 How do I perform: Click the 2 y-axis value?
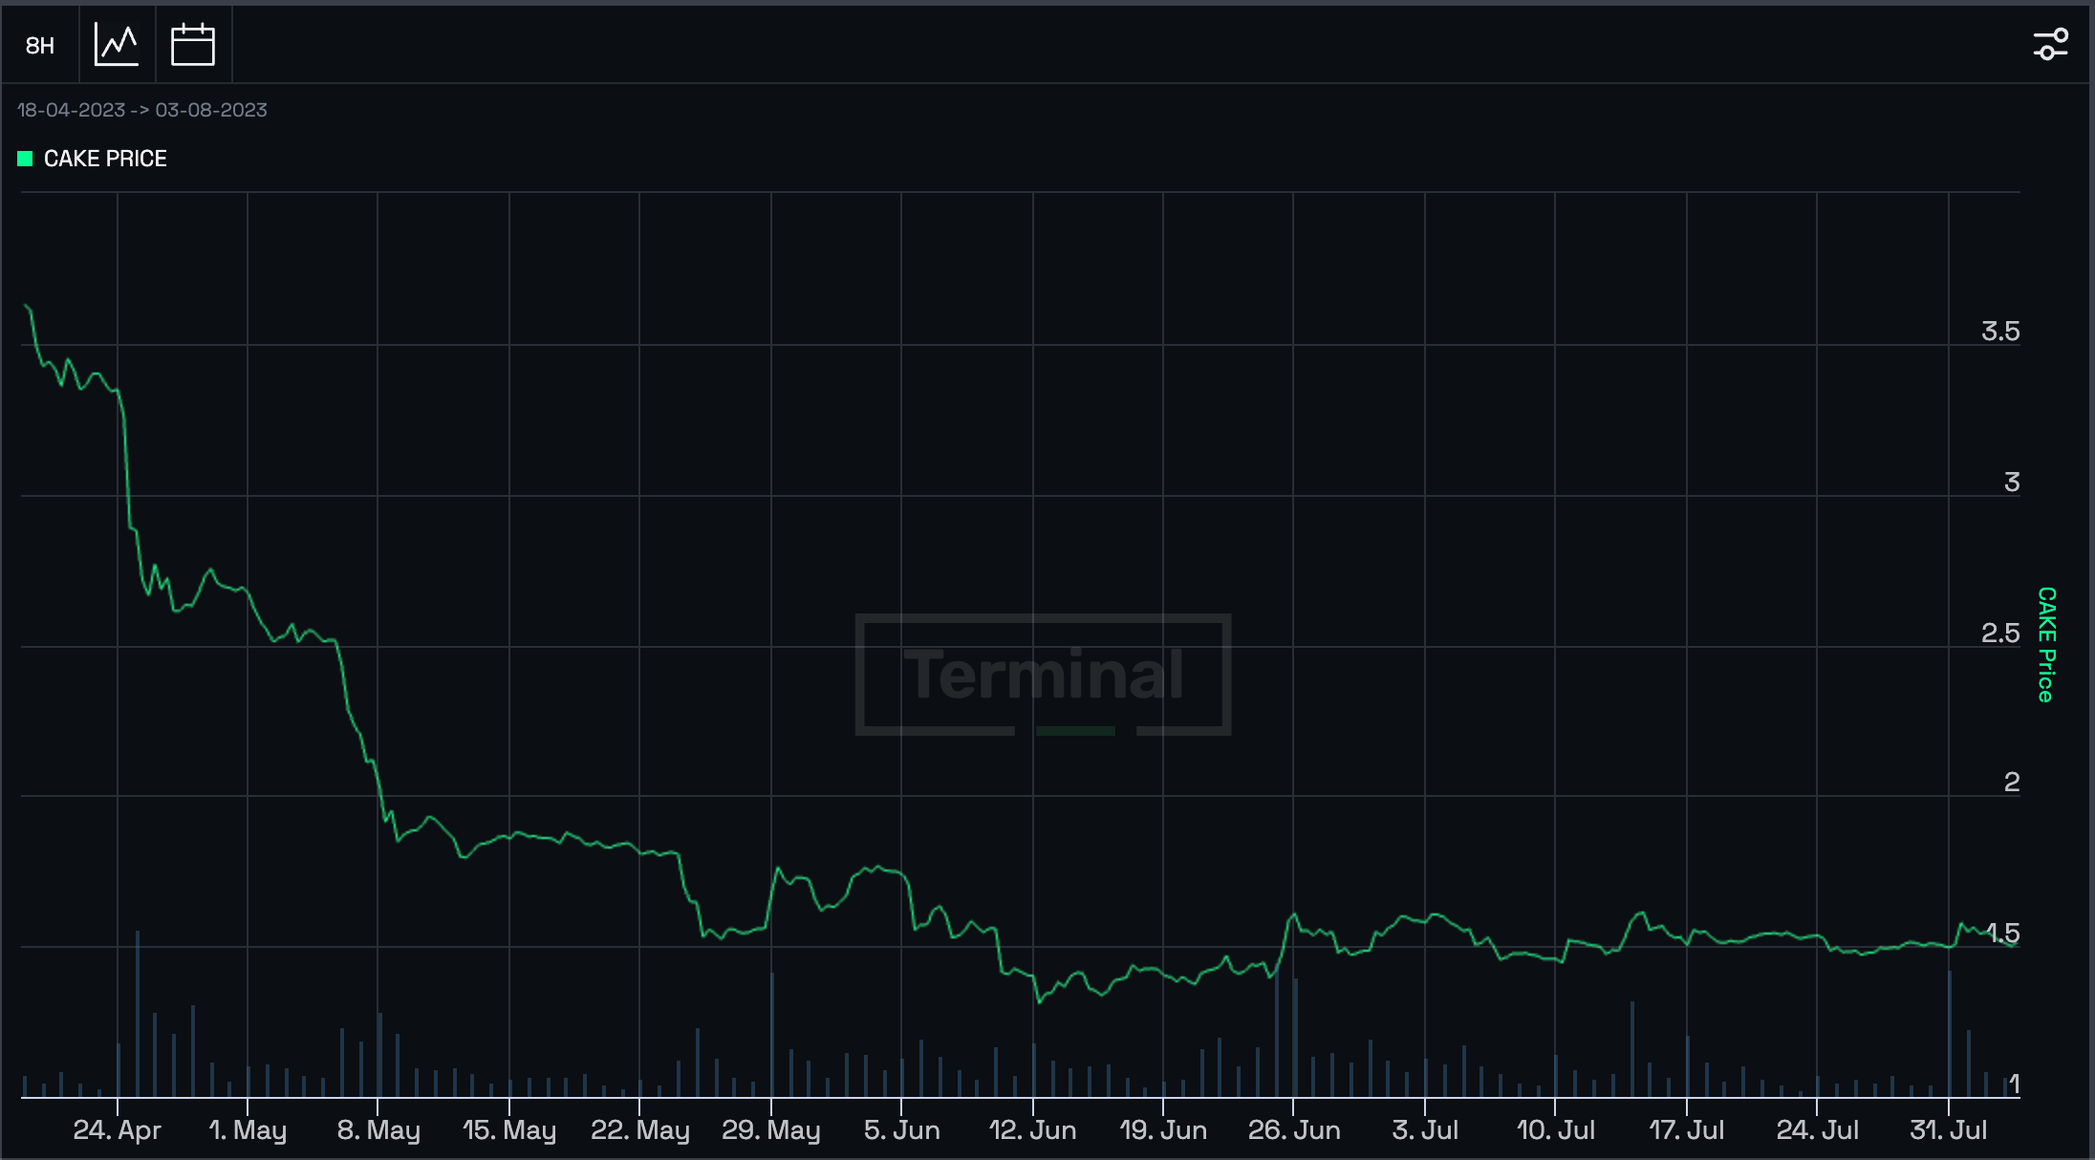(x=2012, y=782)
